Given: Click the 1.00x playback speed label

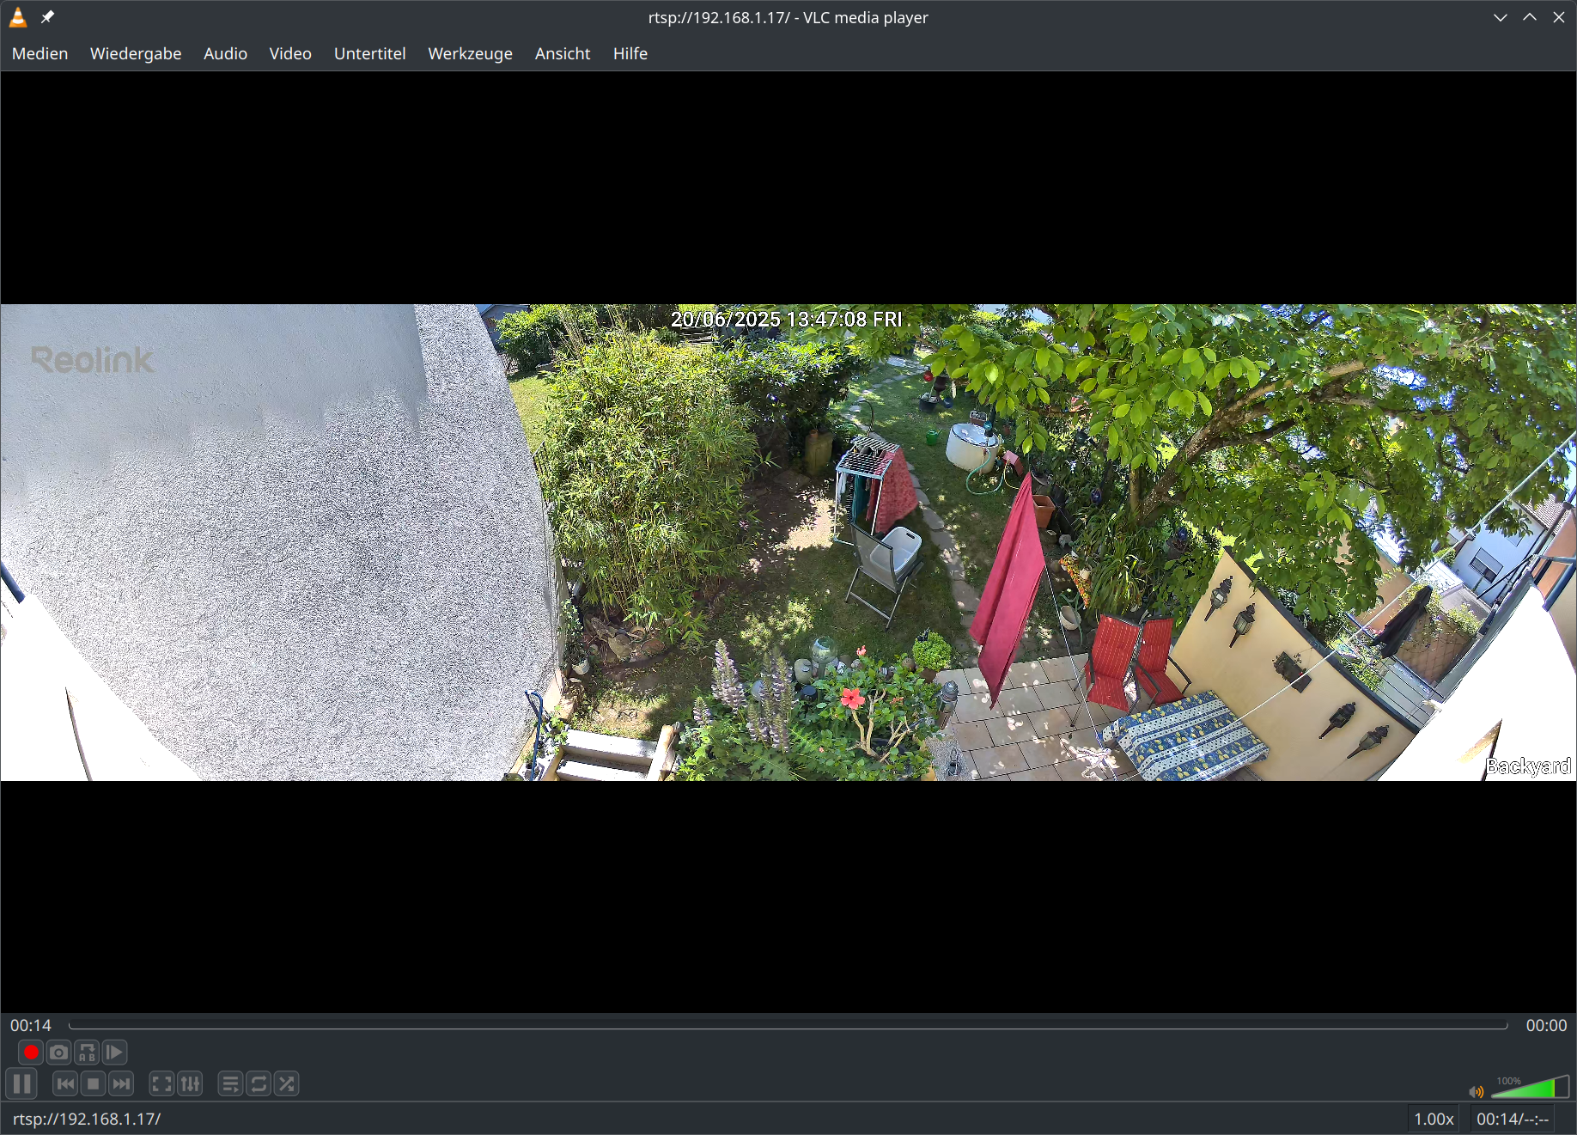Looking at the screenshot, I should point(1434,1119).
